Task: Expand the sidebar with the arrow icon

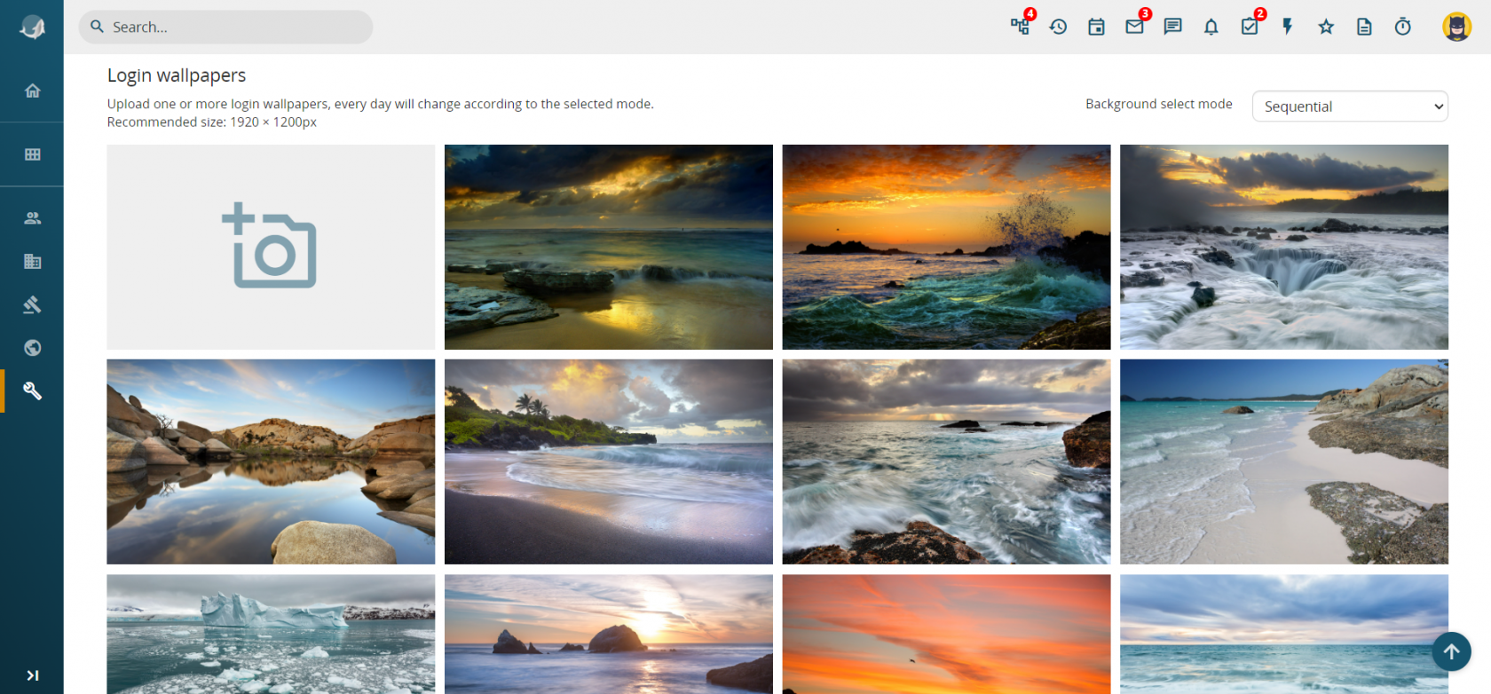Action: pyautogui.click(x=33, y=675)
